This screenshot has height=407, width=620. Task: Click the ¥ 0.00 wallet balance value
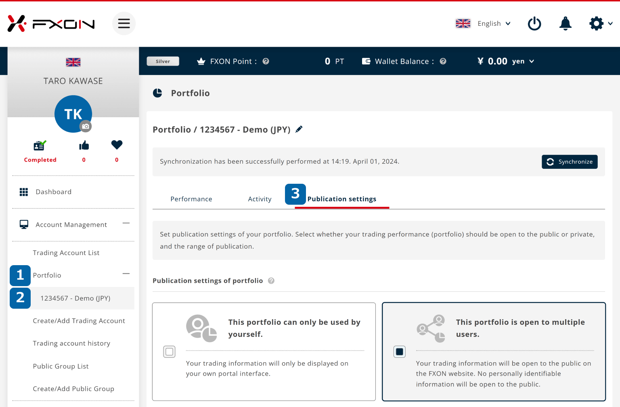tap(492, 61)
